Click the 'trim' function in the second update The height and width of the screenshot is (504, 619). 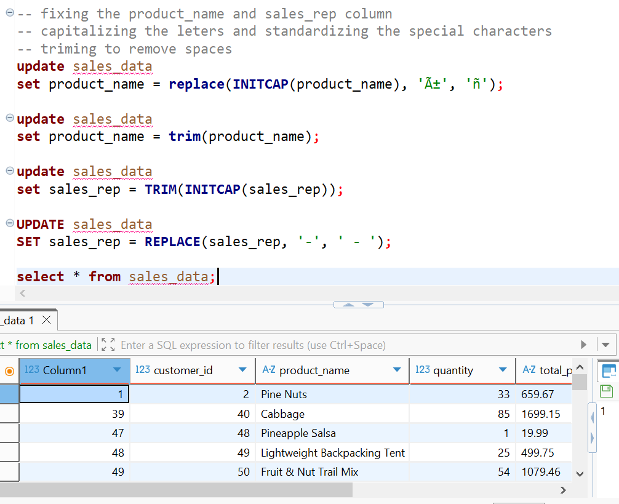pos(185,136)
